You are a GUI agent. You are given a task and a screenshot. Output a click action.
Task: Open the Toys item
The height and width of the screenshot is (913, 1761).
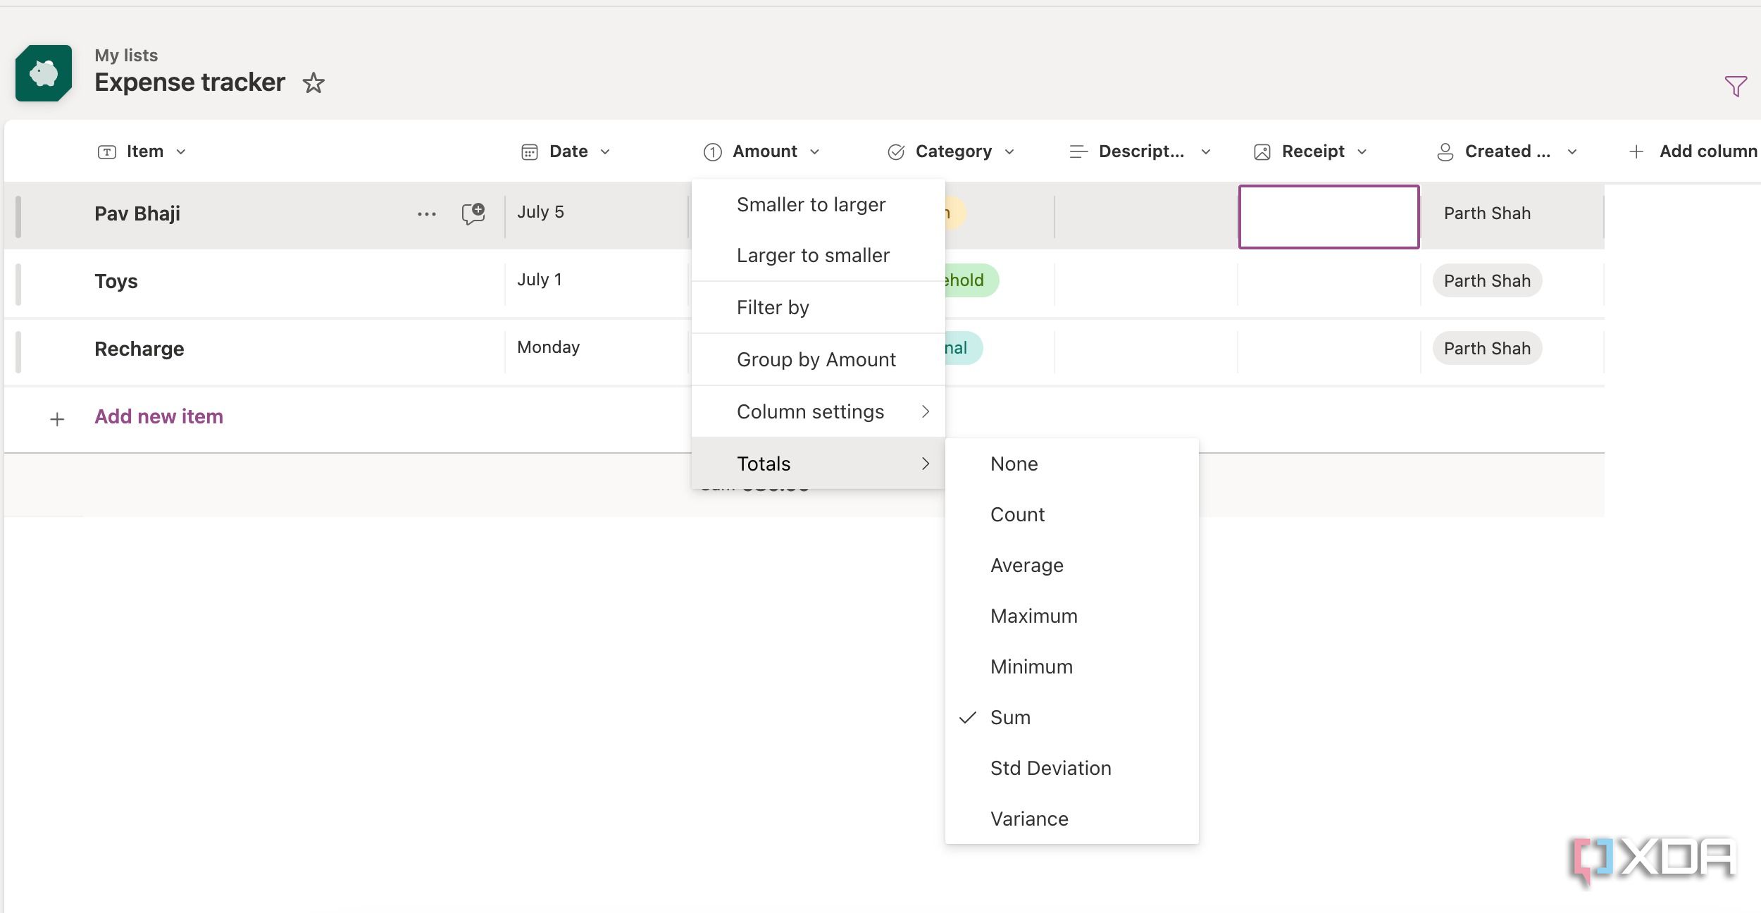point(116,281)
